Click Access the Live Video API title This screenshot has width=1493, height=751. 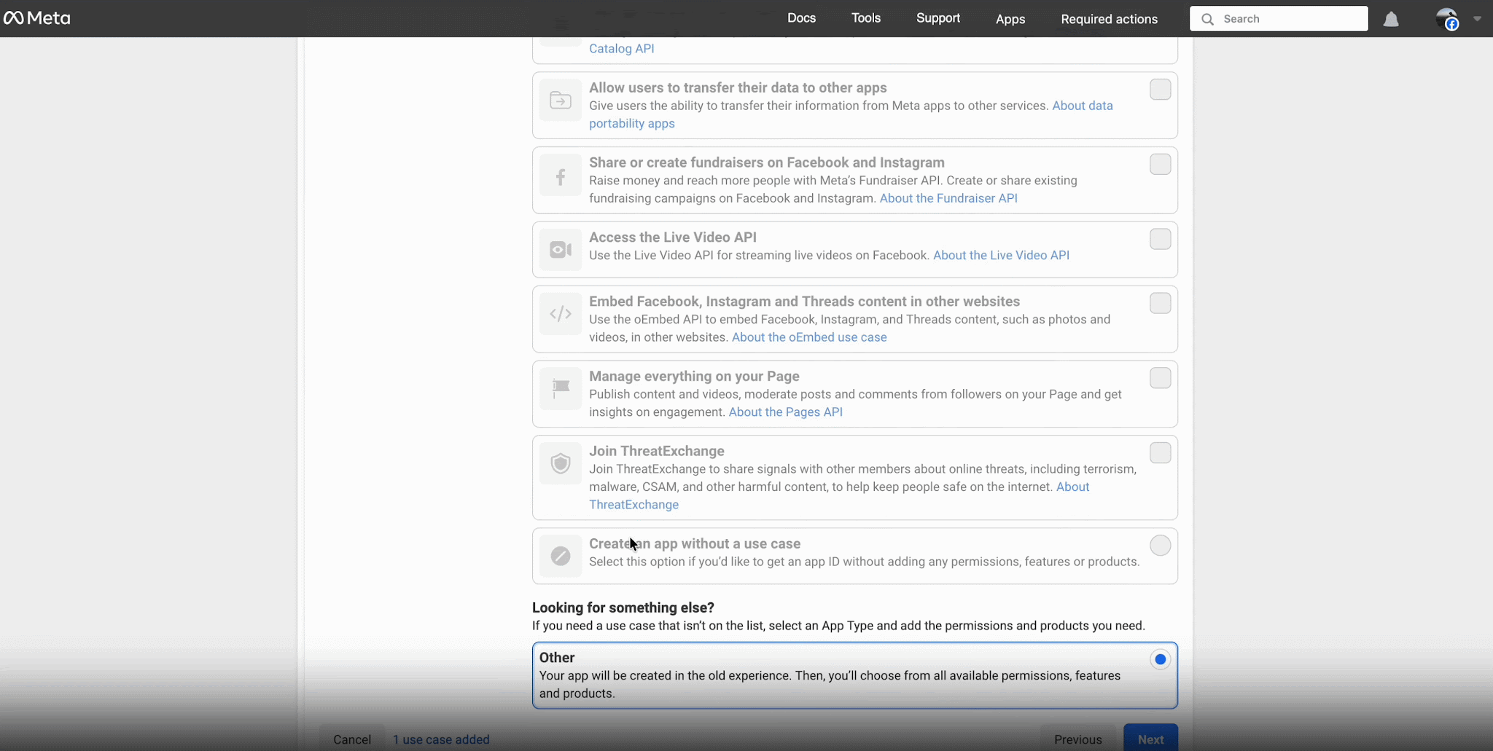[x=673, y=237]
